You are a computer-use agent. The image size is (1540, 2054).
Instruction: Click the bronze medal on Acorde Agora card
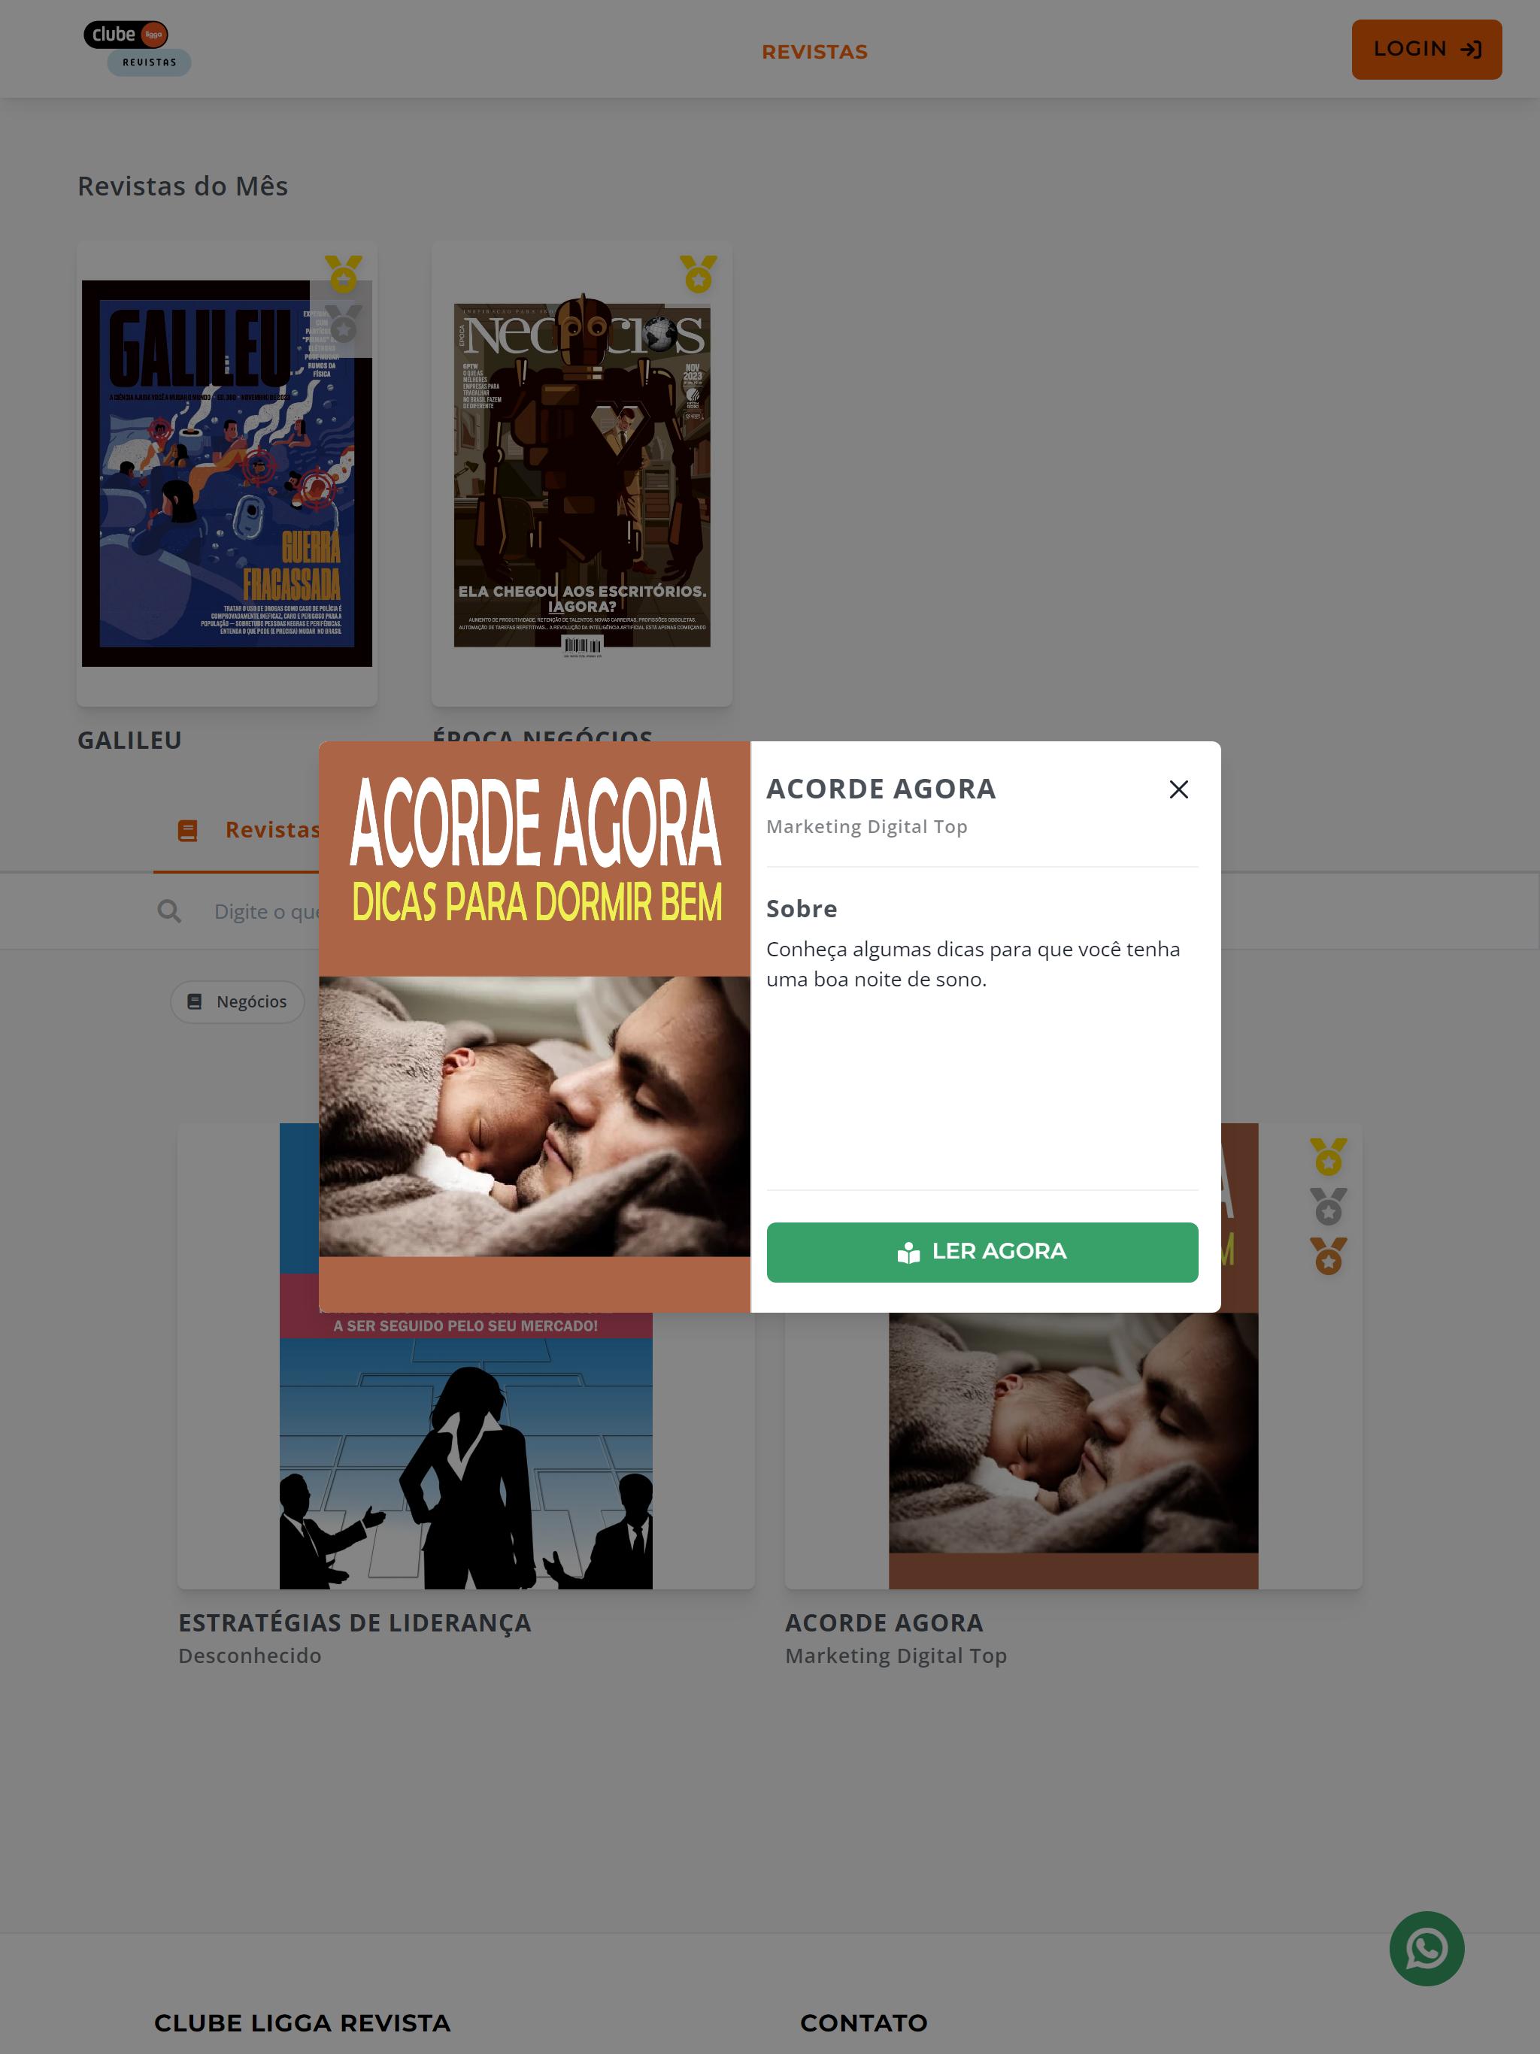[1328, 1256]
